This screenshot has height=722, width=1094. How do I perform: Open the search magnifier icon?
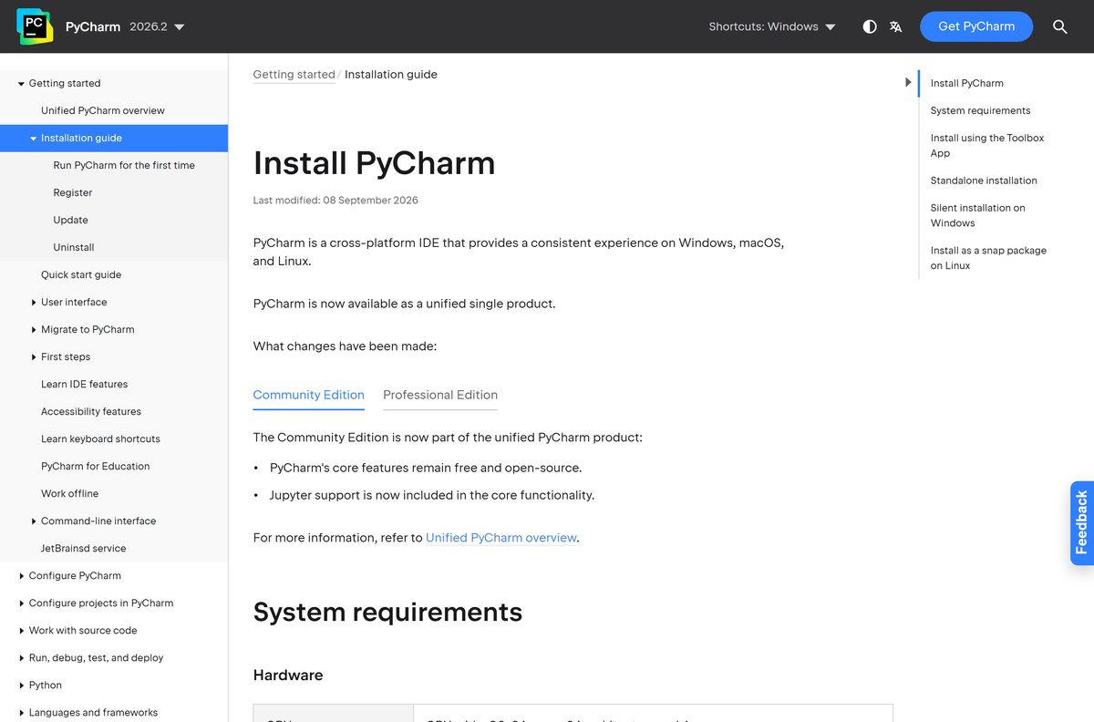point(1060,26)
